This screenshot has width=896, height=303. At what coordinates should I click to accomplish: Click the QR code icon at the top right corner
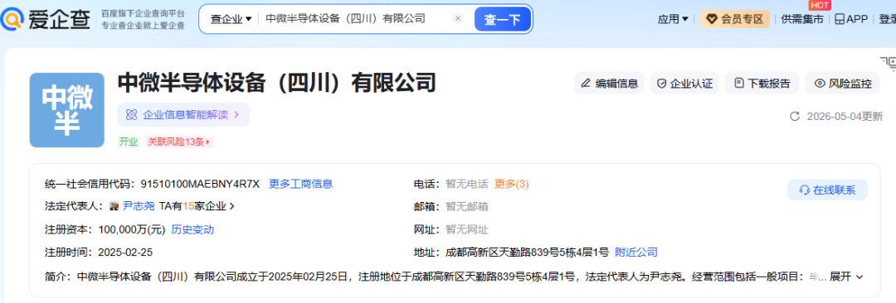click(888, 63)
